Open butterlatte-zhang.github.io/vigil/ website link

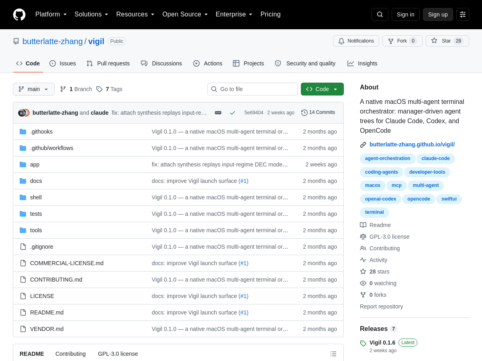coord(412,144)
